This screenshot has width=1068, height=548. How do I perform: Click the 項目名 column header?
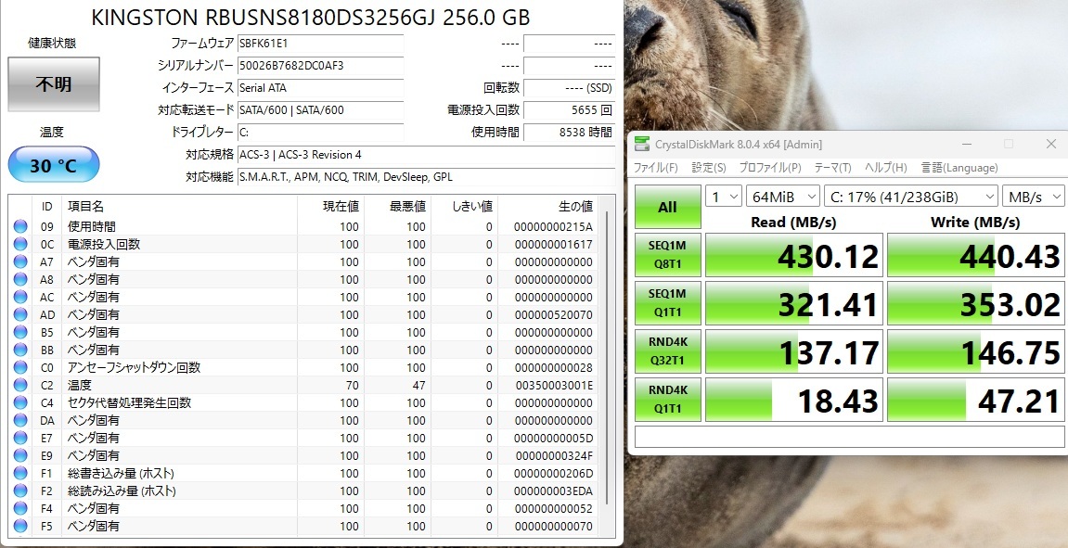[x=180, y=206]
